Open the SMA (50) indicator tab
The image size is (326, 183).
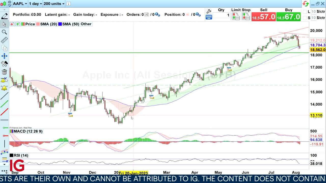[69, 24]
